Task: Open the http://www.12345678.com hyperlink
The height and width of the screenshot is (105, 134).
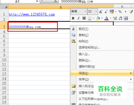Action: click(32, 14)
